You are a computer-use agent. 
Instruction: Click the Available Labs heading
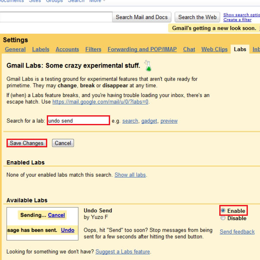[x=27, y=200]
